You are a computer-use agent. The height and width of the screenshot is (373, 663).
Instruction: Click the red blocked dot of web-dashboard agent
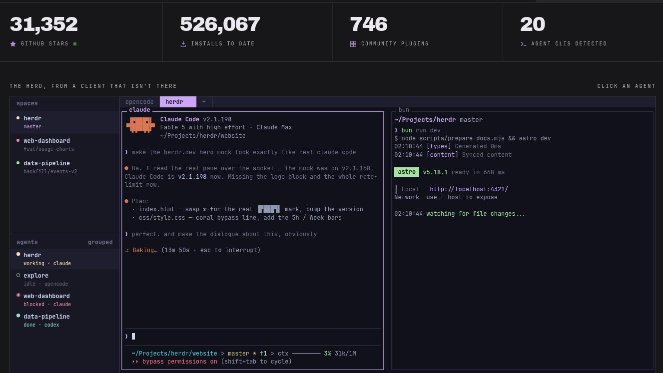point(18,296)
